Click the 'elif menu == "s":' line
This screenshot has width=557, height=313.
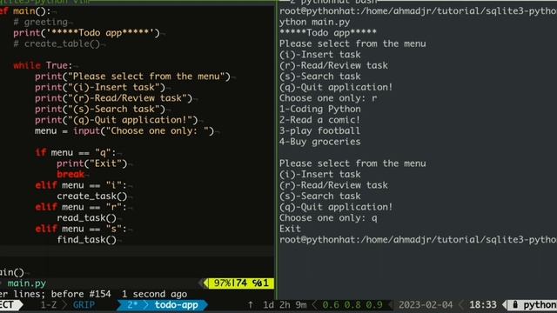pos(81,229)
